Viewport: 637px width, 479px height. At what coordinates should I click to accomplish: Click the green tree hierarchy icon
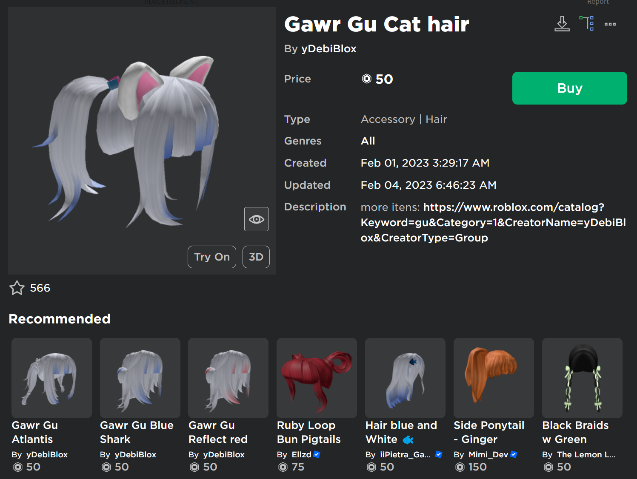click(x=586, y=23)
